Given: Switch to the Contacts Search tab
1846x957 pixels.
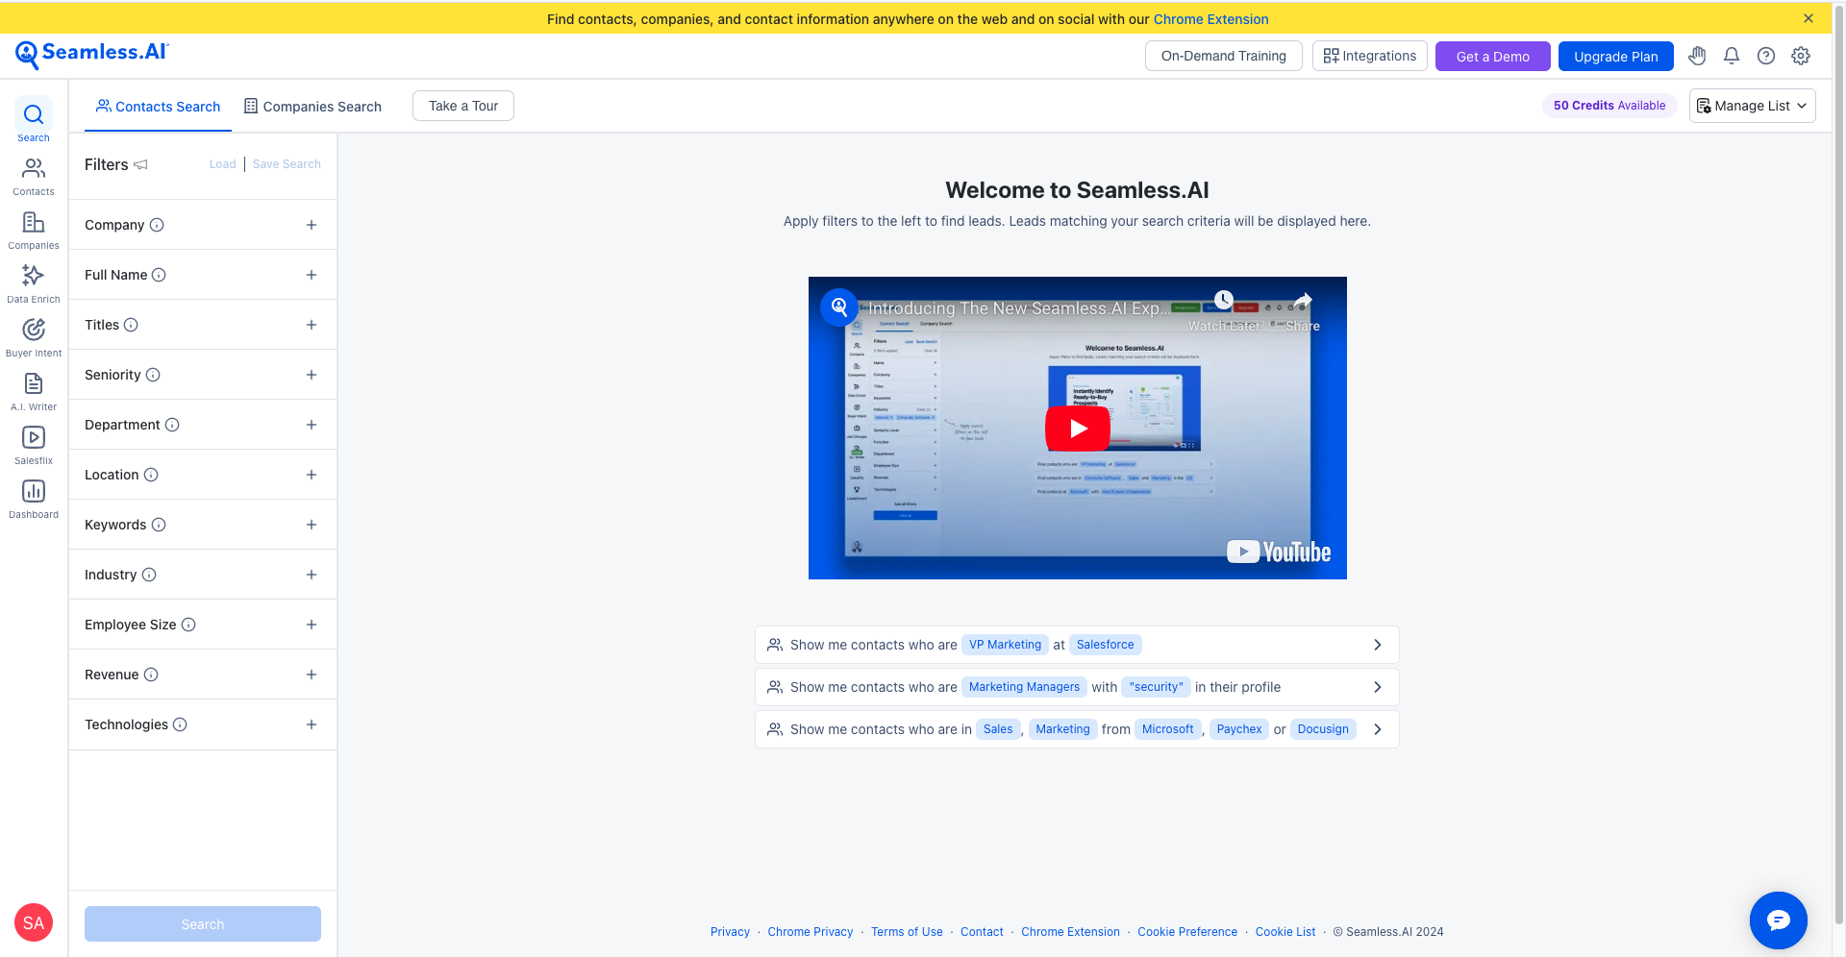Looking at the screenshot, I should [x=158, y=107].
